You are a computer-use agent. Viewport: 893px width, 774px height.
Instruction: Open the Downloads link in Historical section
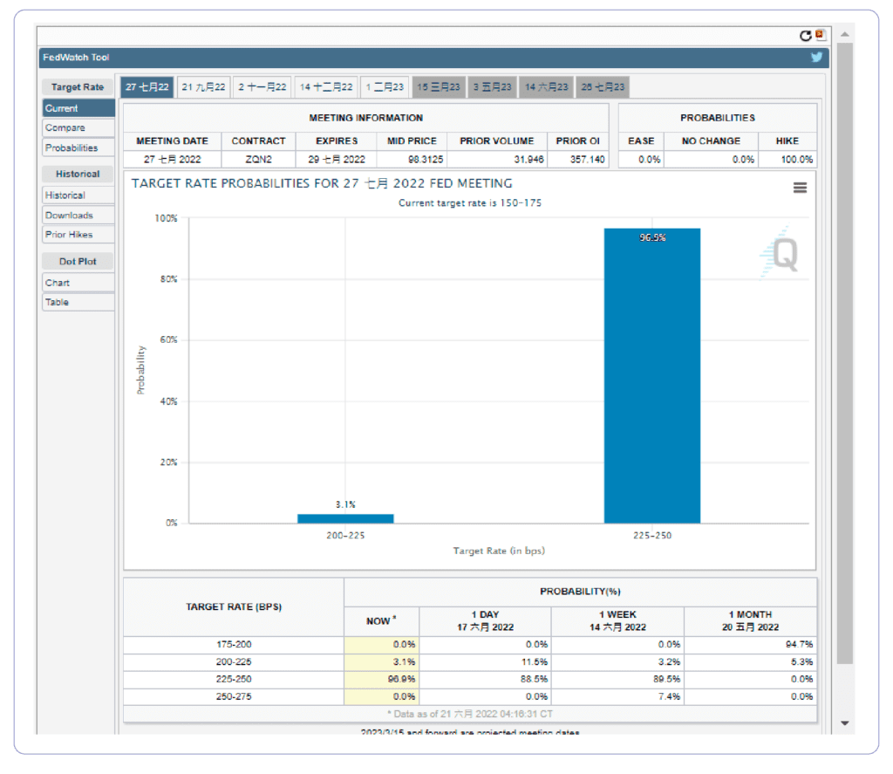[x=78, y=215]
